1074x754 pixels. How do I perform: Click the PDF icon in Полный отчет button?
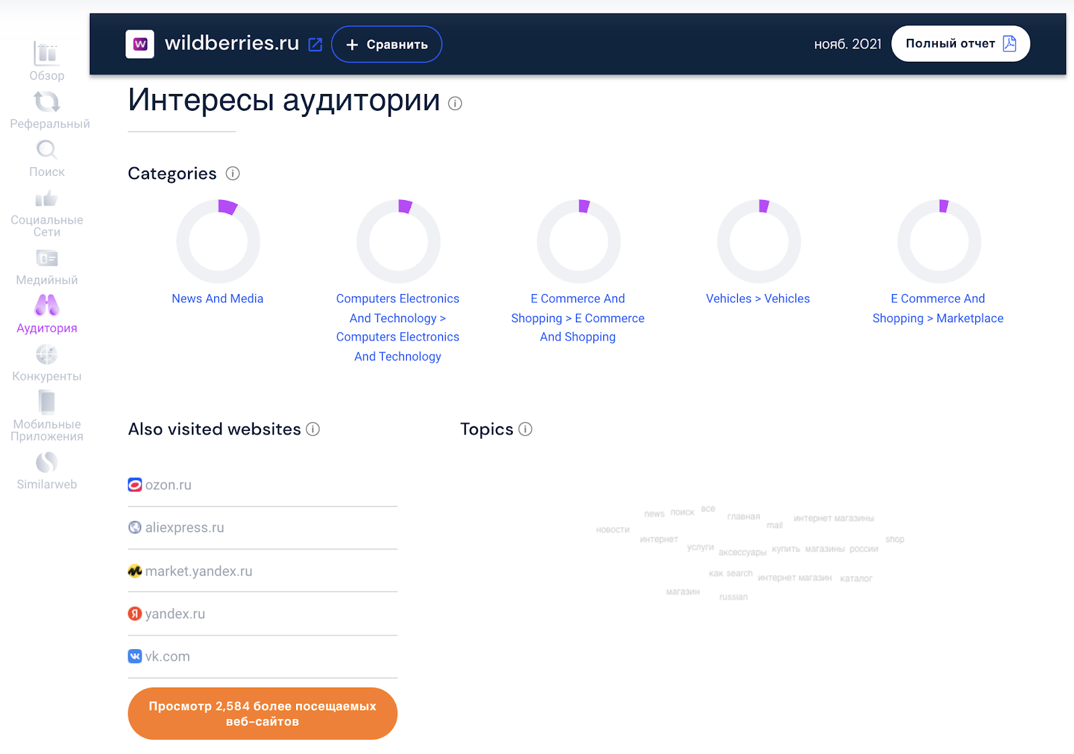1010,44
